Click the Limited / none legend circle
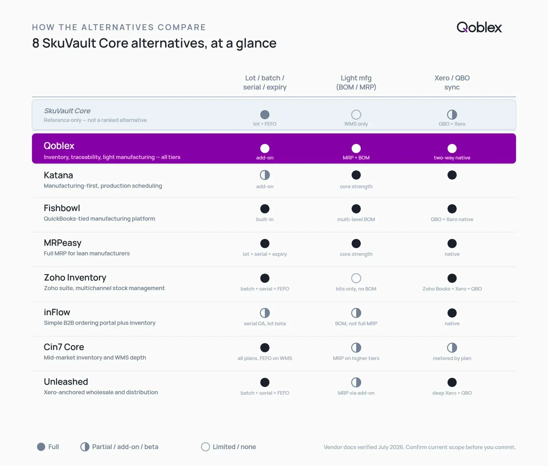The height and width of the screenshot is (466, 548). click(206, 447)
